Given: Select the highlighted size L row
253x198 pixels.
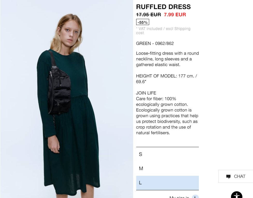Looking at the screenshot, I should pyautogui.click(x=167, y=183).
